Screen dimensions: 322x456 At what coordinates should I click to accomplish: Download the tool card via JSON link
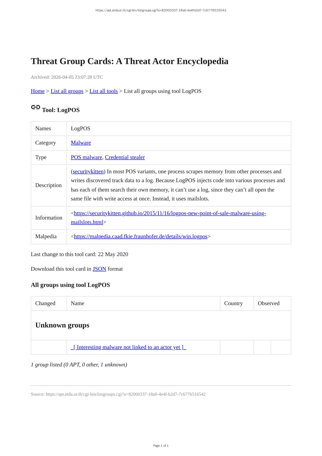click(x=99, y=269)
